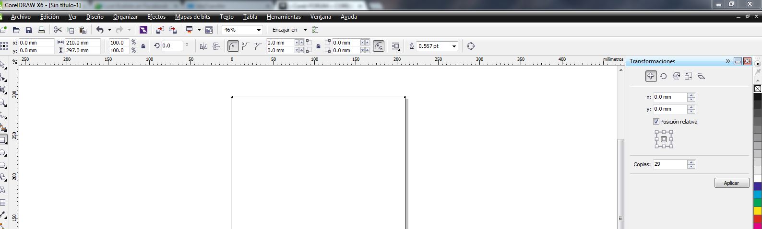The width and height of the screenshot is (762, 229).
Task: Open the Efectos menu
Action: [x=156, y=17]
